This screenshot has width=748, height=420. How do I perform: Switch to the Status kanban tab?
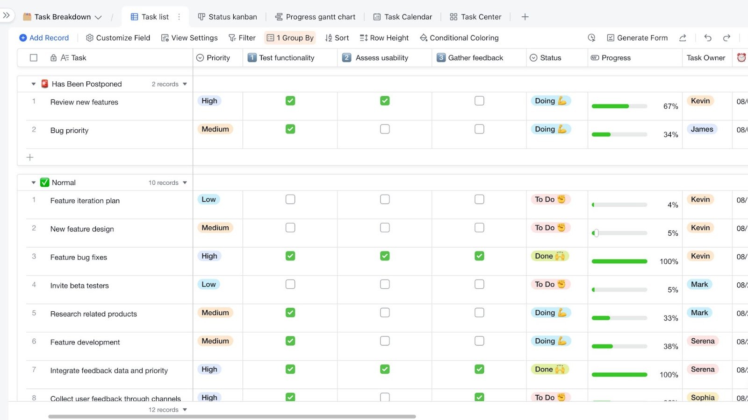pyautogui.click(x=227, y=16)
